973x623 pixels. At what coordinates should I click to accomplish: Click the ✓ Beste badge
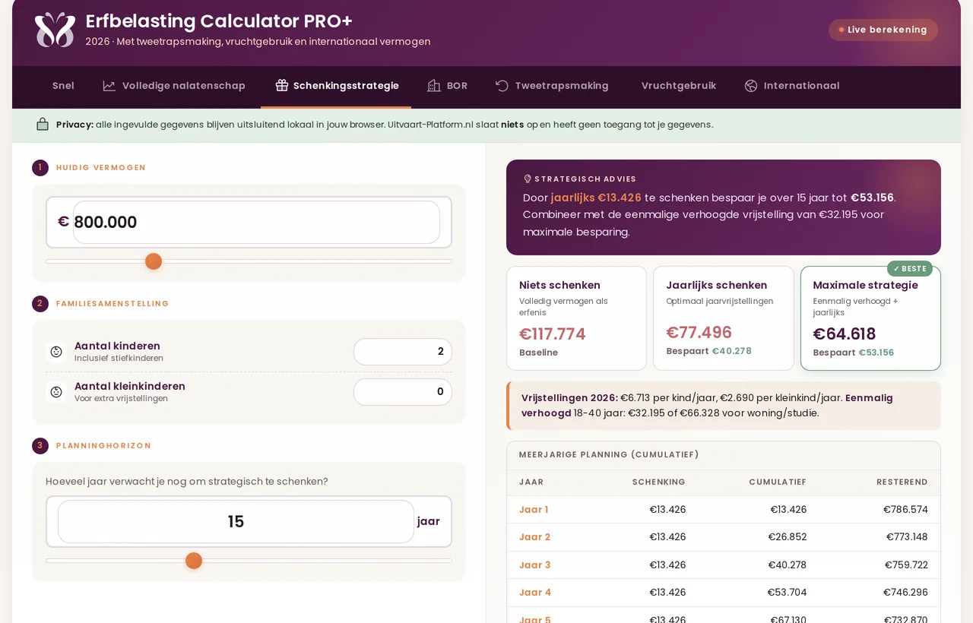(910, 269)
